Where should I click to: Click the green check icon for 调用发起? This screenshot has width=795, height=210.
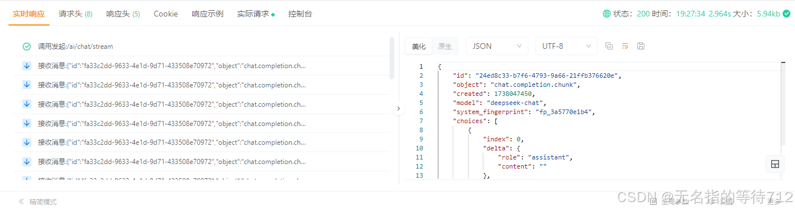[26, 47]
